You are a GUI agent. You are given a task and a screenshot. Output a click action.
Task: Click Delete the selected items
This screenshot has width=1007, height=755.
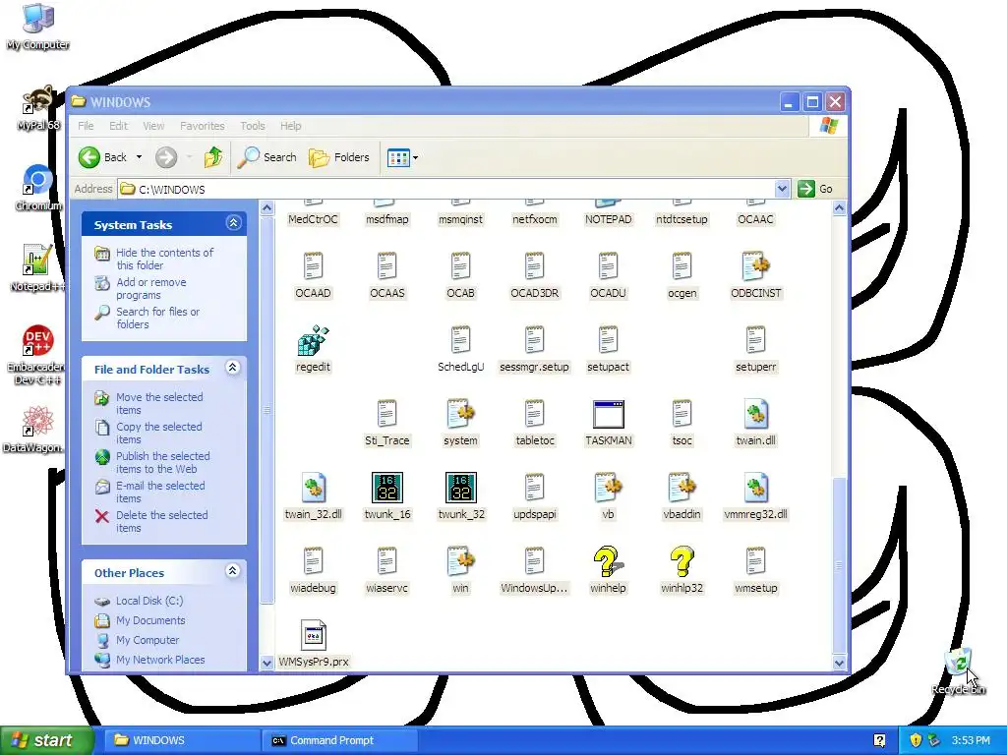[162, 521]
